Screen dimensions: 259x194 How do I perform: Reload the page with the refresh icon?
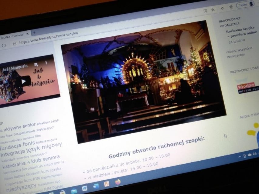tap(4, 45)
